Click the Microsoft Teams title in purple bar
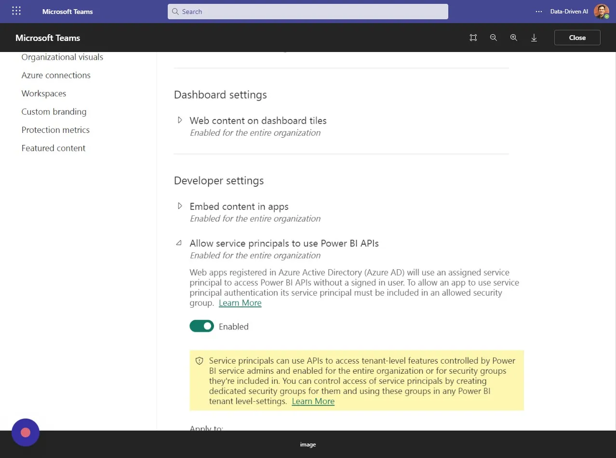 tap(67, 12)
